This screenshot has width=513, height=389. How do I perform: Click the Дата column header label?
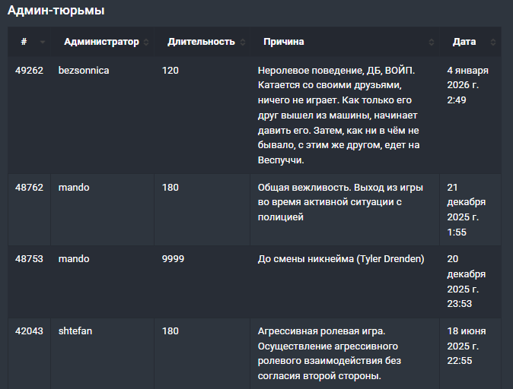(x=464, y=42)
